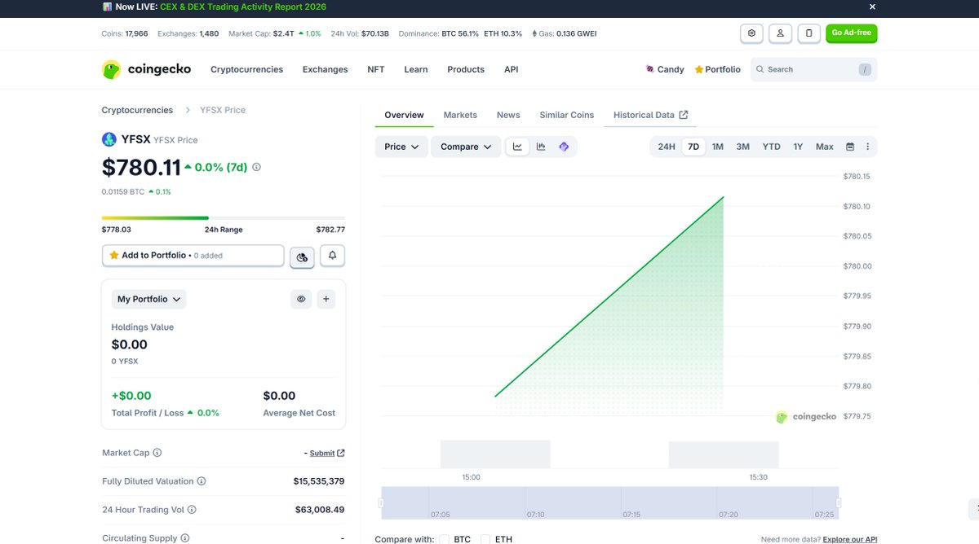Open the Historical Data tab
Viewport: 979px width, 544px height.
[x=650, y=115]
